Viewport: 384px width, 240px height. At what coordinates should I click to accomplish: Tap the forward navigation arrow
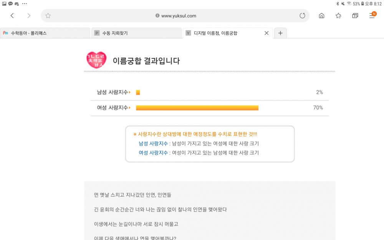click(29, 16)
